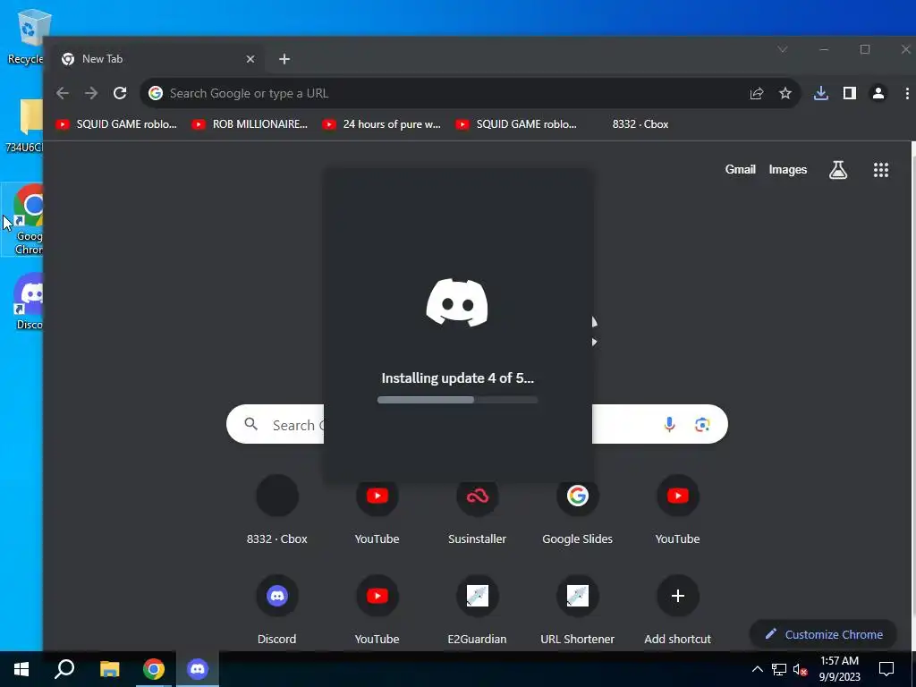The height and width of the screenshot is (687, 916).
Task: Open 24 hours of pure w... bookmark
Action: [x=381, y=123]
